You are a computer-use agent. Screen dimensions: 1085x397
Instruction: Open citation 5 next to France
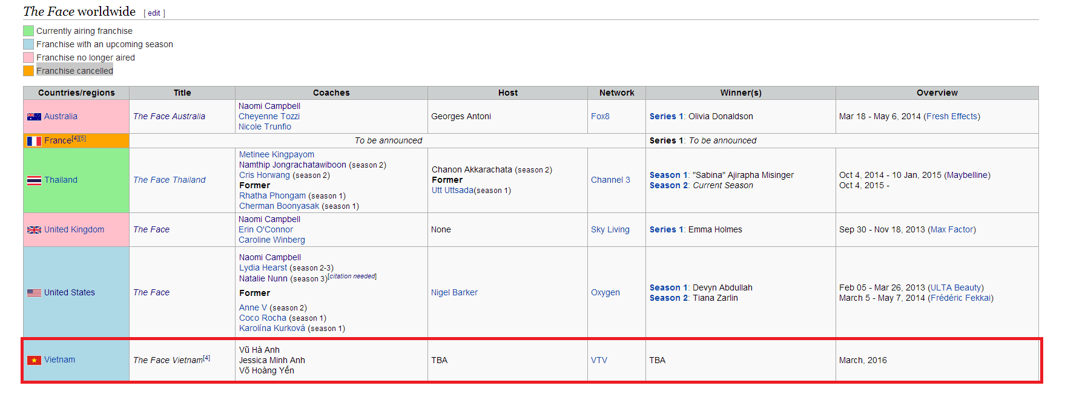(82, 138)
